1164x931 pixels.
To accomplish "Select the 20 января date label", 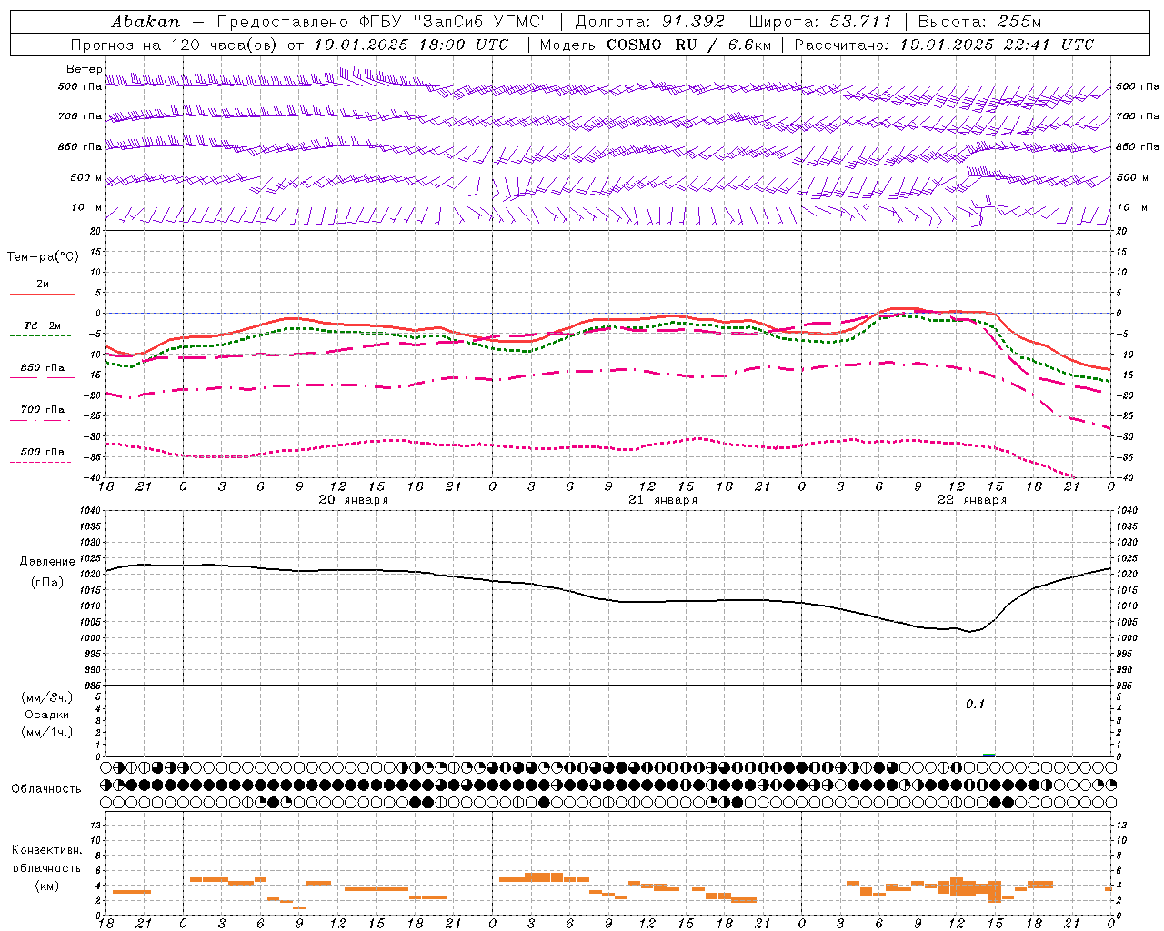I will [353, 500].
